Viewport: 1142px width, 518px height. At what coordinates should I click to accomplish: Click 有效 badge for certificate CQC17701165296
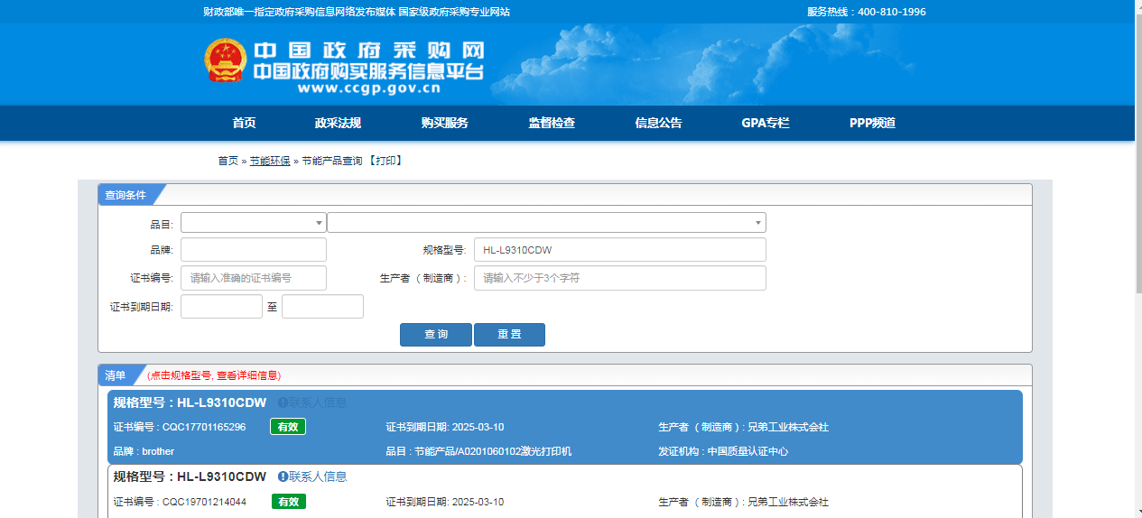coord(288,427)
